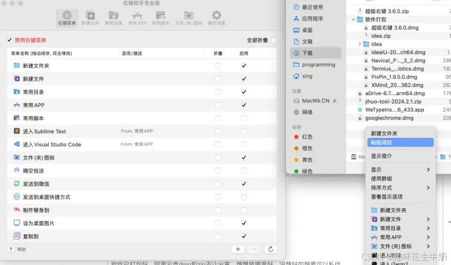Image resolution: width=451 pixels, height=265 pixels.
Task: Click the 设为桌面图片 row icon
Action: 17,223
